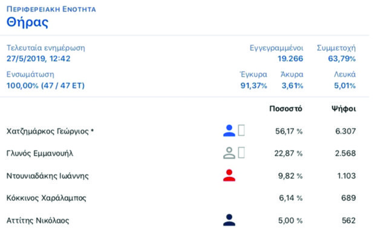Viewport: 375px width, 233px height.
Task: Select candidate Ντουνιαδάκης Ιωάννης
Action: 47,176
